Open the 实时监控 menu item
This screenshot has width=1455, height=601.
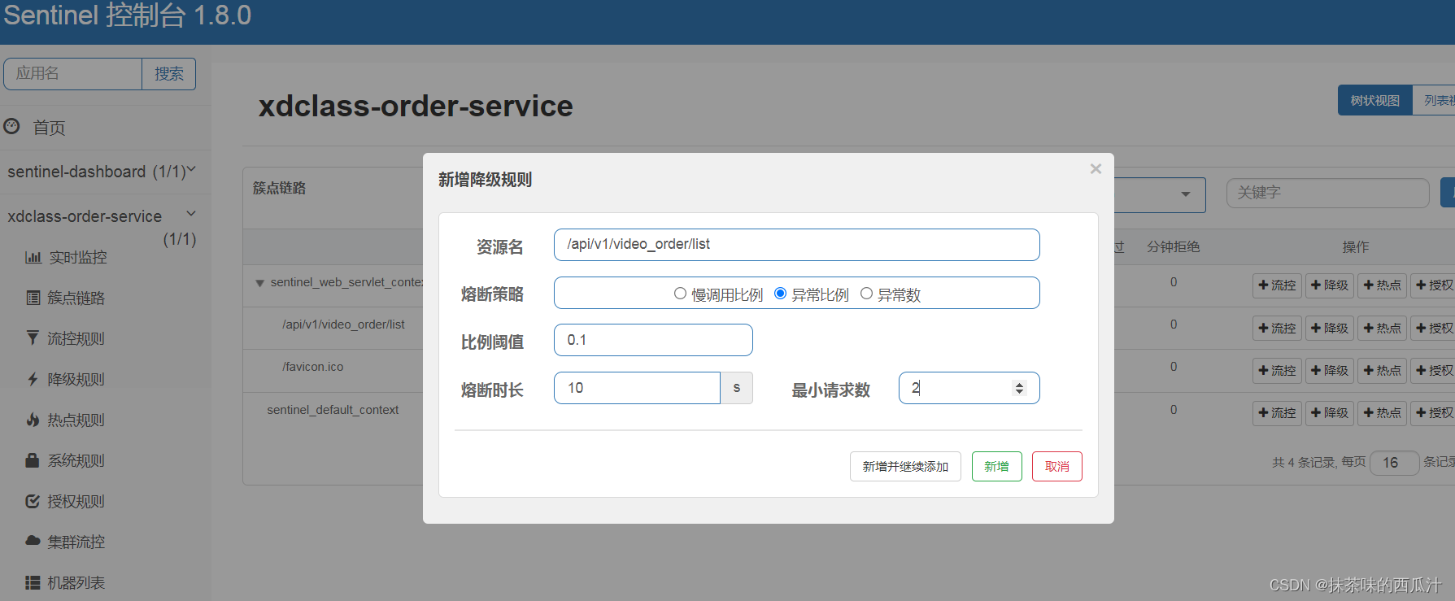point(78,257)
